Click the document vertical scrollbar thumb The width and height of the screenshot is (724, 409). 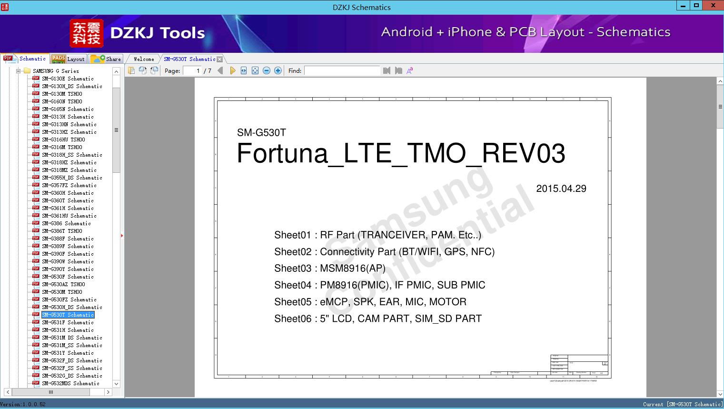click(720, 107)
